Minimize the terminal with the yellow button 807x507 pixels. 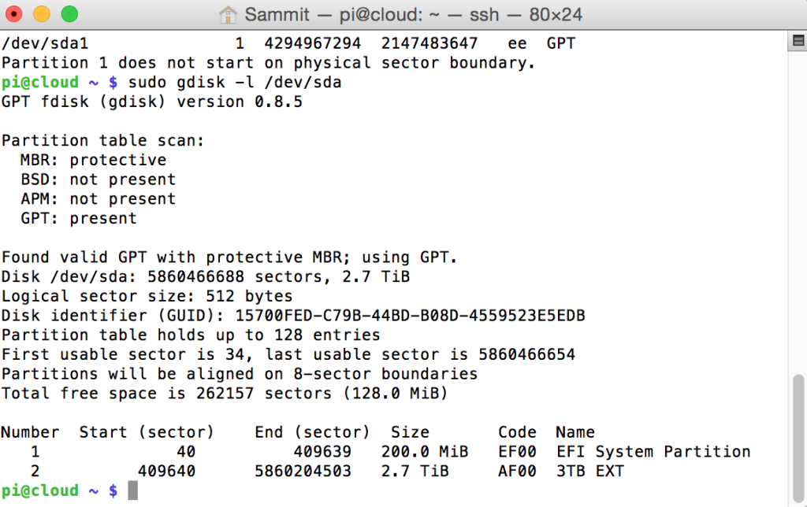click(42, 14)
